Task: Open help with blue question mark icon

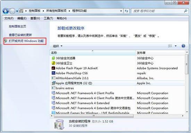Action: 183,46
